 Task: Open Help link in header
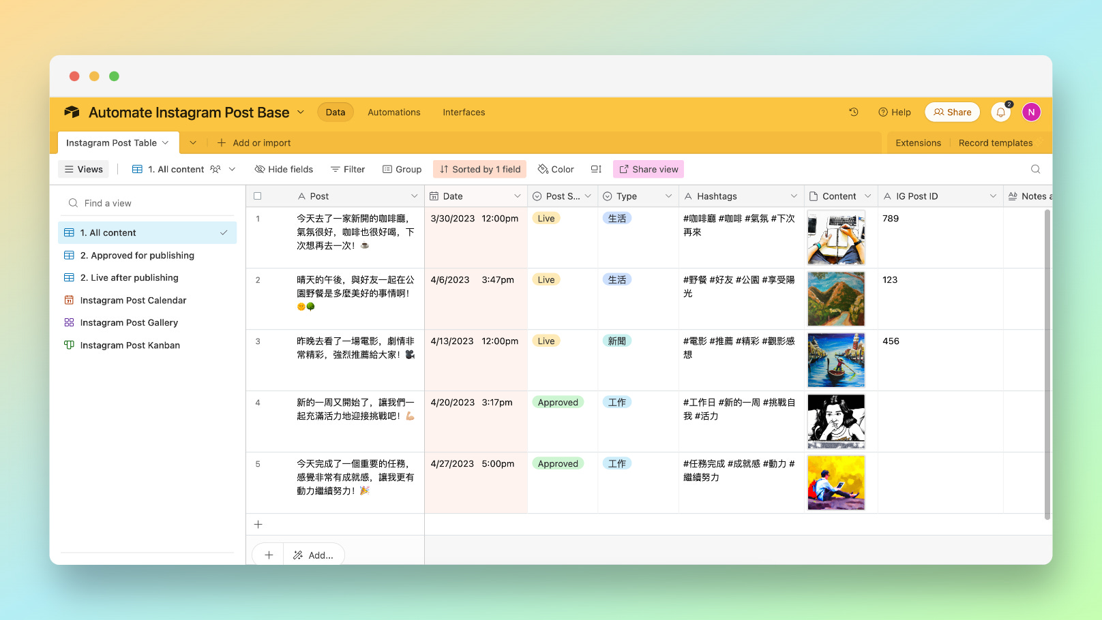pos(894,112)
